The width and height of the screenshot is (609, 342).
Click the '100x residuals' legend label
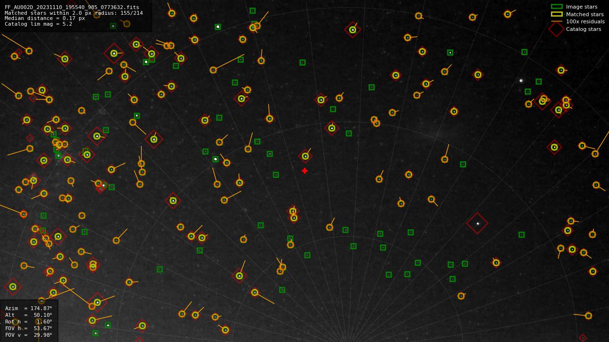pos(585,21)
